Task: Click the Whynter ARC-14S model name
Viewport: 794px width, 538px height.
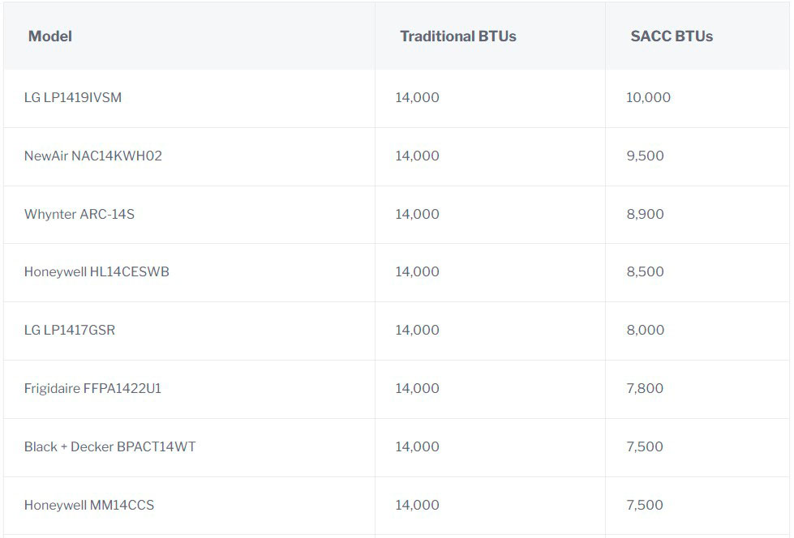Action: point(79,214)
